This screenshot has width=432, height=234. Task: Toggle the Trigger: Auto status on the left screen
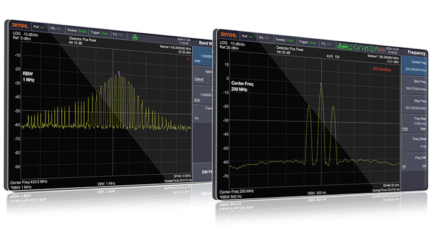(x=99, y=33)
